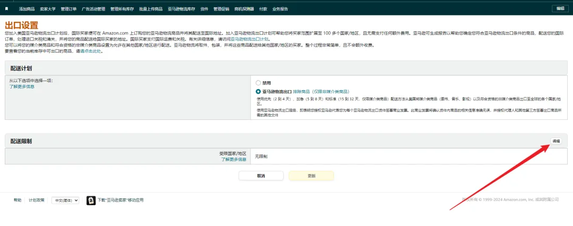Click the bookmark icon in top navigation bar
Image resolution: width=573 pixels, height=226 pixels.
[x=6, y=9]
